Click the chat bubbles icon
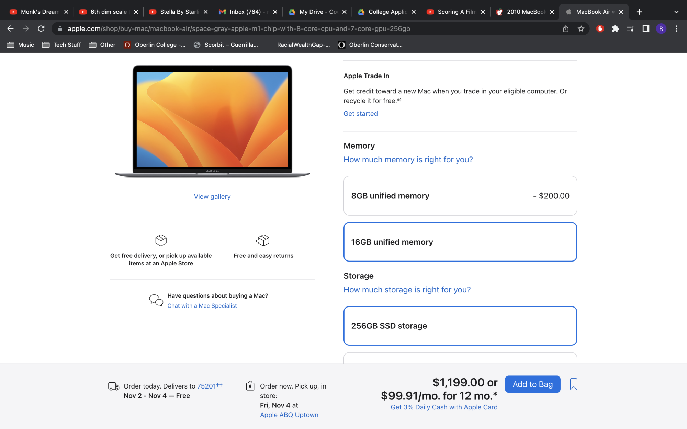This screenshot has width=687, height=429. [156, 300]
